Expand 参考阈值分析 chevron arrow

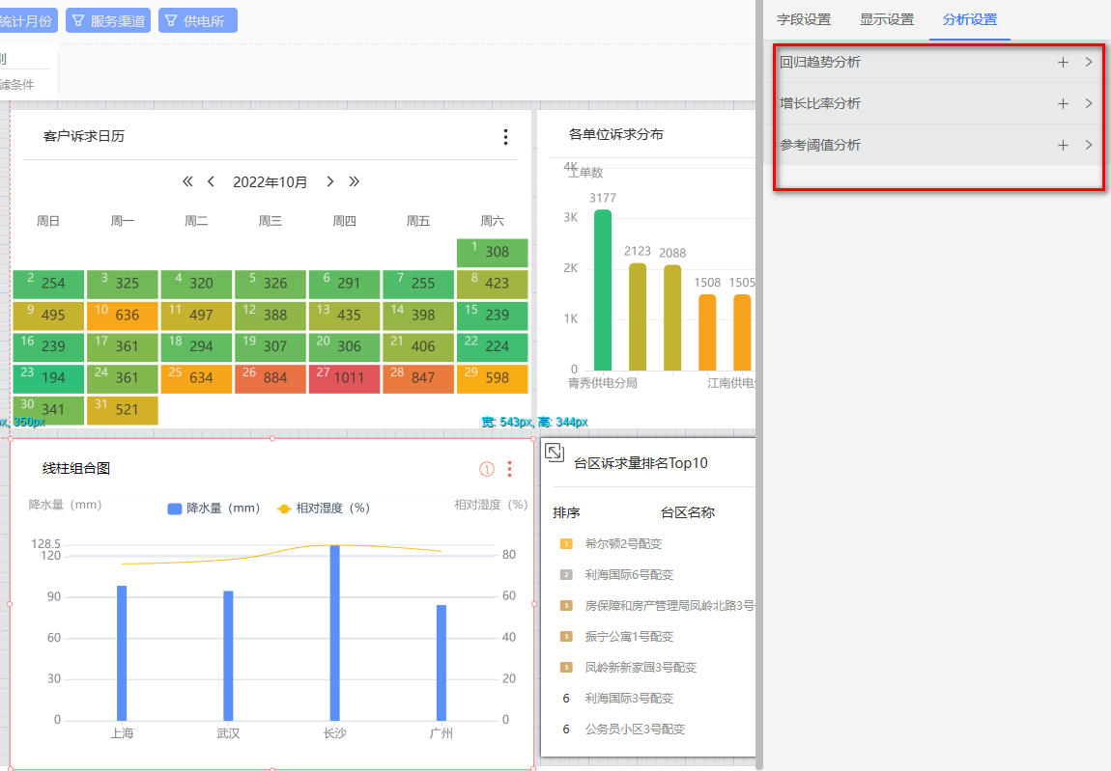(1089, 146)
